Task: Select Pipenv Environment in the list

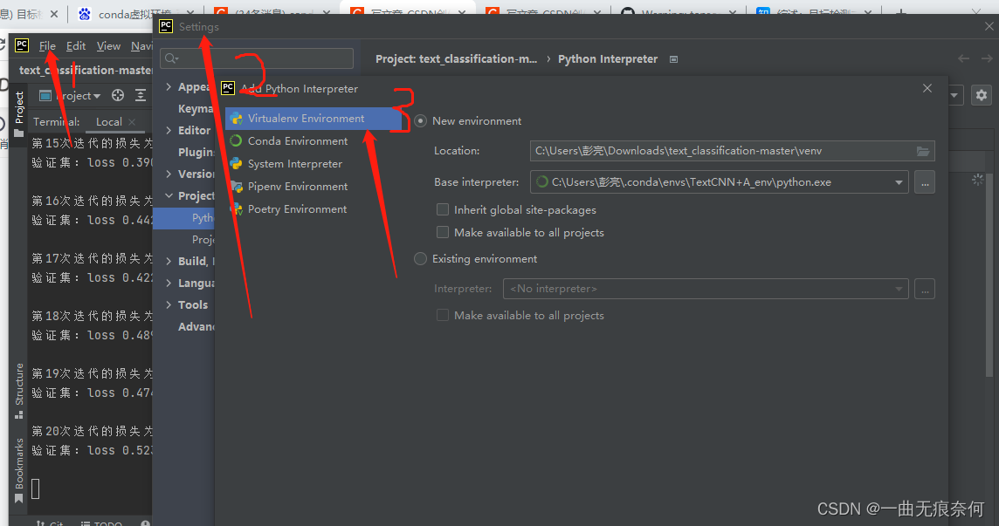Action: click(x=313, y=187)
